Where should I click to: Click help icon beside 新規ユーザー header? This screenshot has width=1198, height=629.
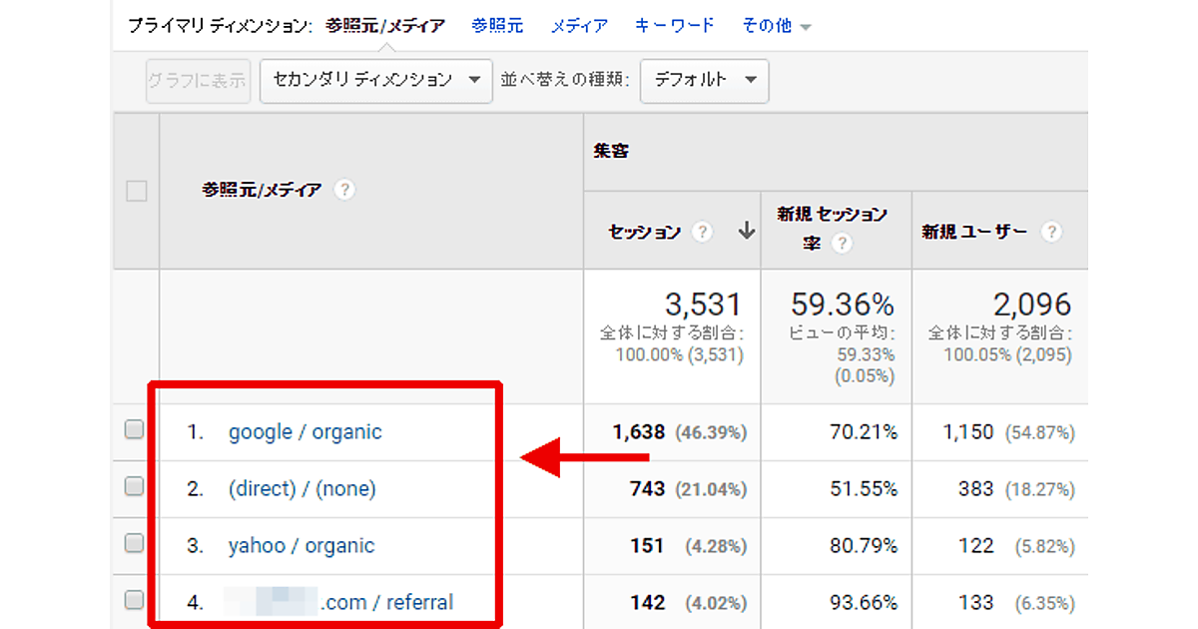(x=1050, y=232)
